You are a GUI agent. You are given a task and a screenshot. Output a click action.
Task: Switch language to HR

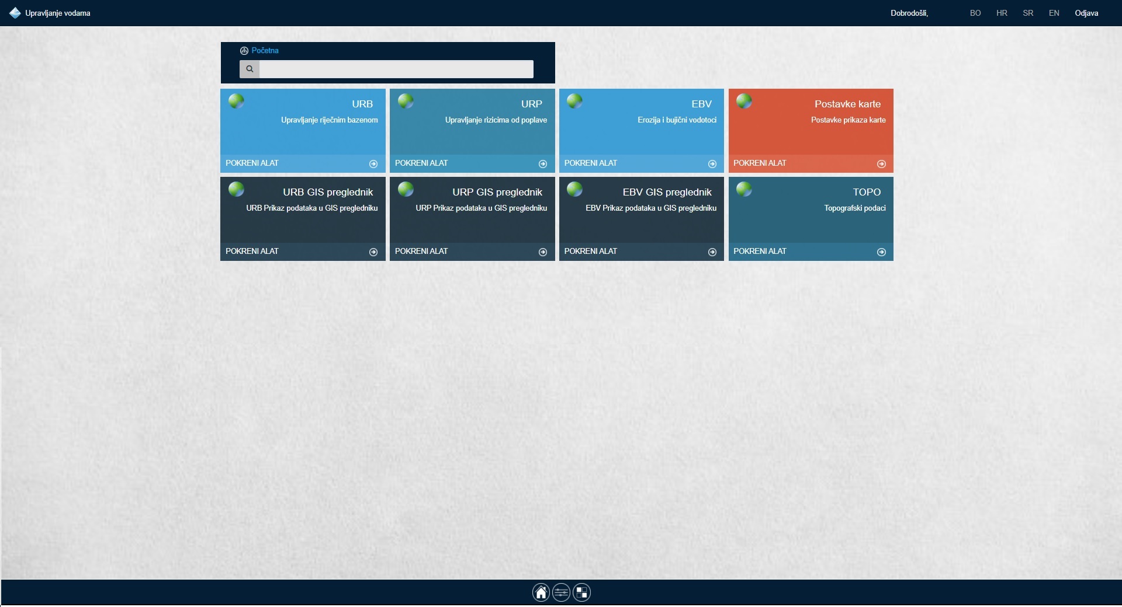1002,13
